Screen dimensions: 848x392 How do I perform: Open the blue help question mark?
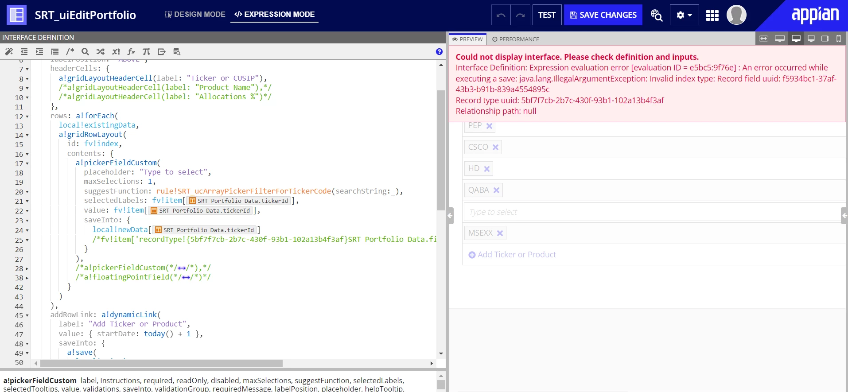439,52
